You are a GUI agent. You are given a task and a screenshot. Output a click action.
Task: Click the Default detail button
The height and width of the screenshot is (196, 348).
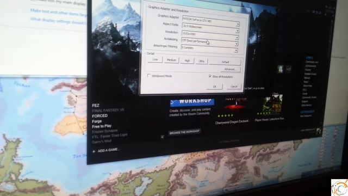click(225, 62)
